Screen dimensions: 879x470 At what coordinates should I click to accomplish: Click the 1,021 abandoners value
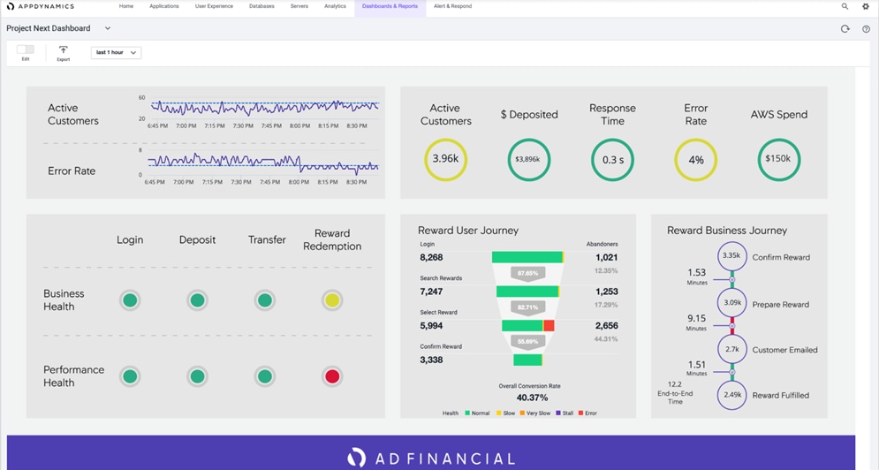[x=607, y=257]
